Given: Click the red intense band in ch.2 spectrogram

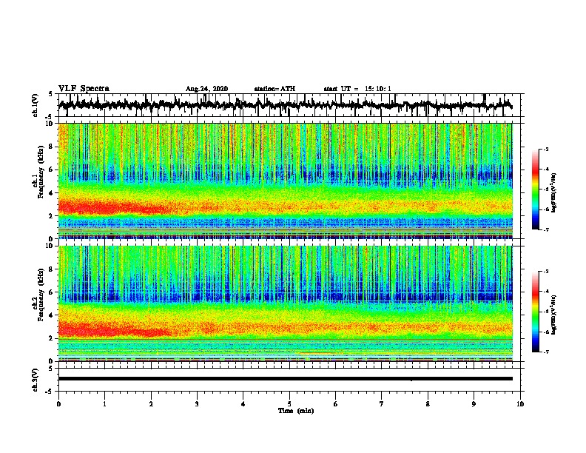Looking at the screenshot, I should [112, 330].
